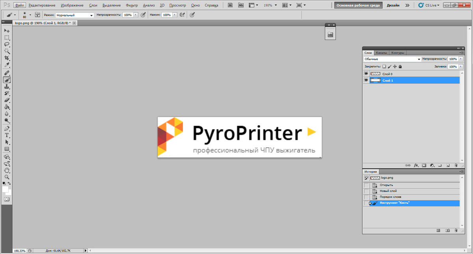Select the Hand tool
Viewport: 473px width, 254px height.
pyautogui.click(x=7, y=171)
